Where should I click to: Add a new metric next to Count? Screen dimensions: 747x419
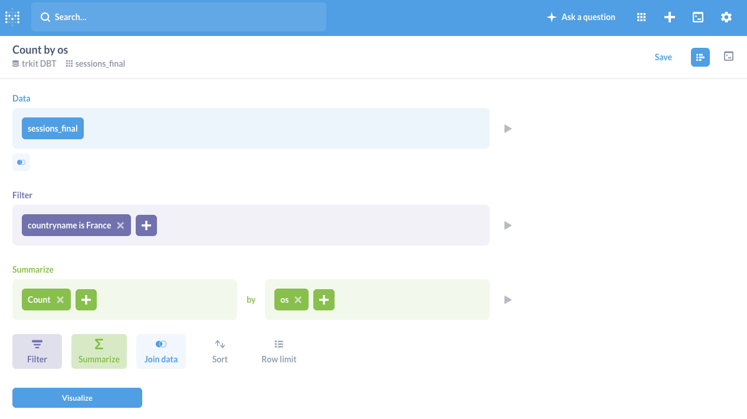pyautogui.click(x=86, y=300)
